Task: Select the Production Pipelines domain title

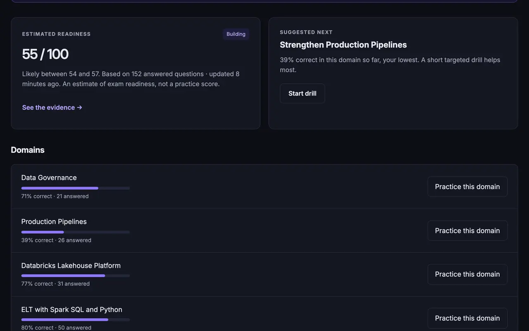Action: click(x=54, y=221)
